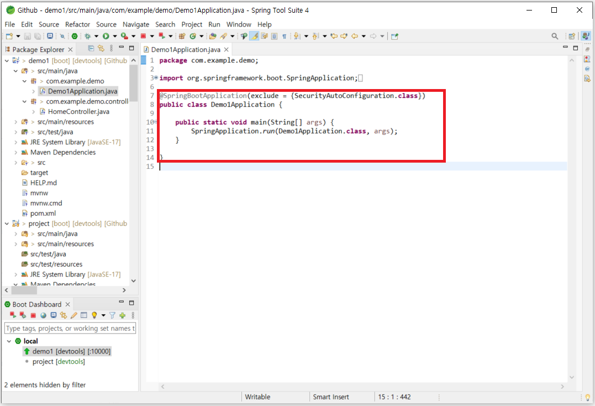The width and height of the screenshot is (595, 406).
Task: Click green plus add icon in Boot Dashboard
Action: [x=122, y=315]
